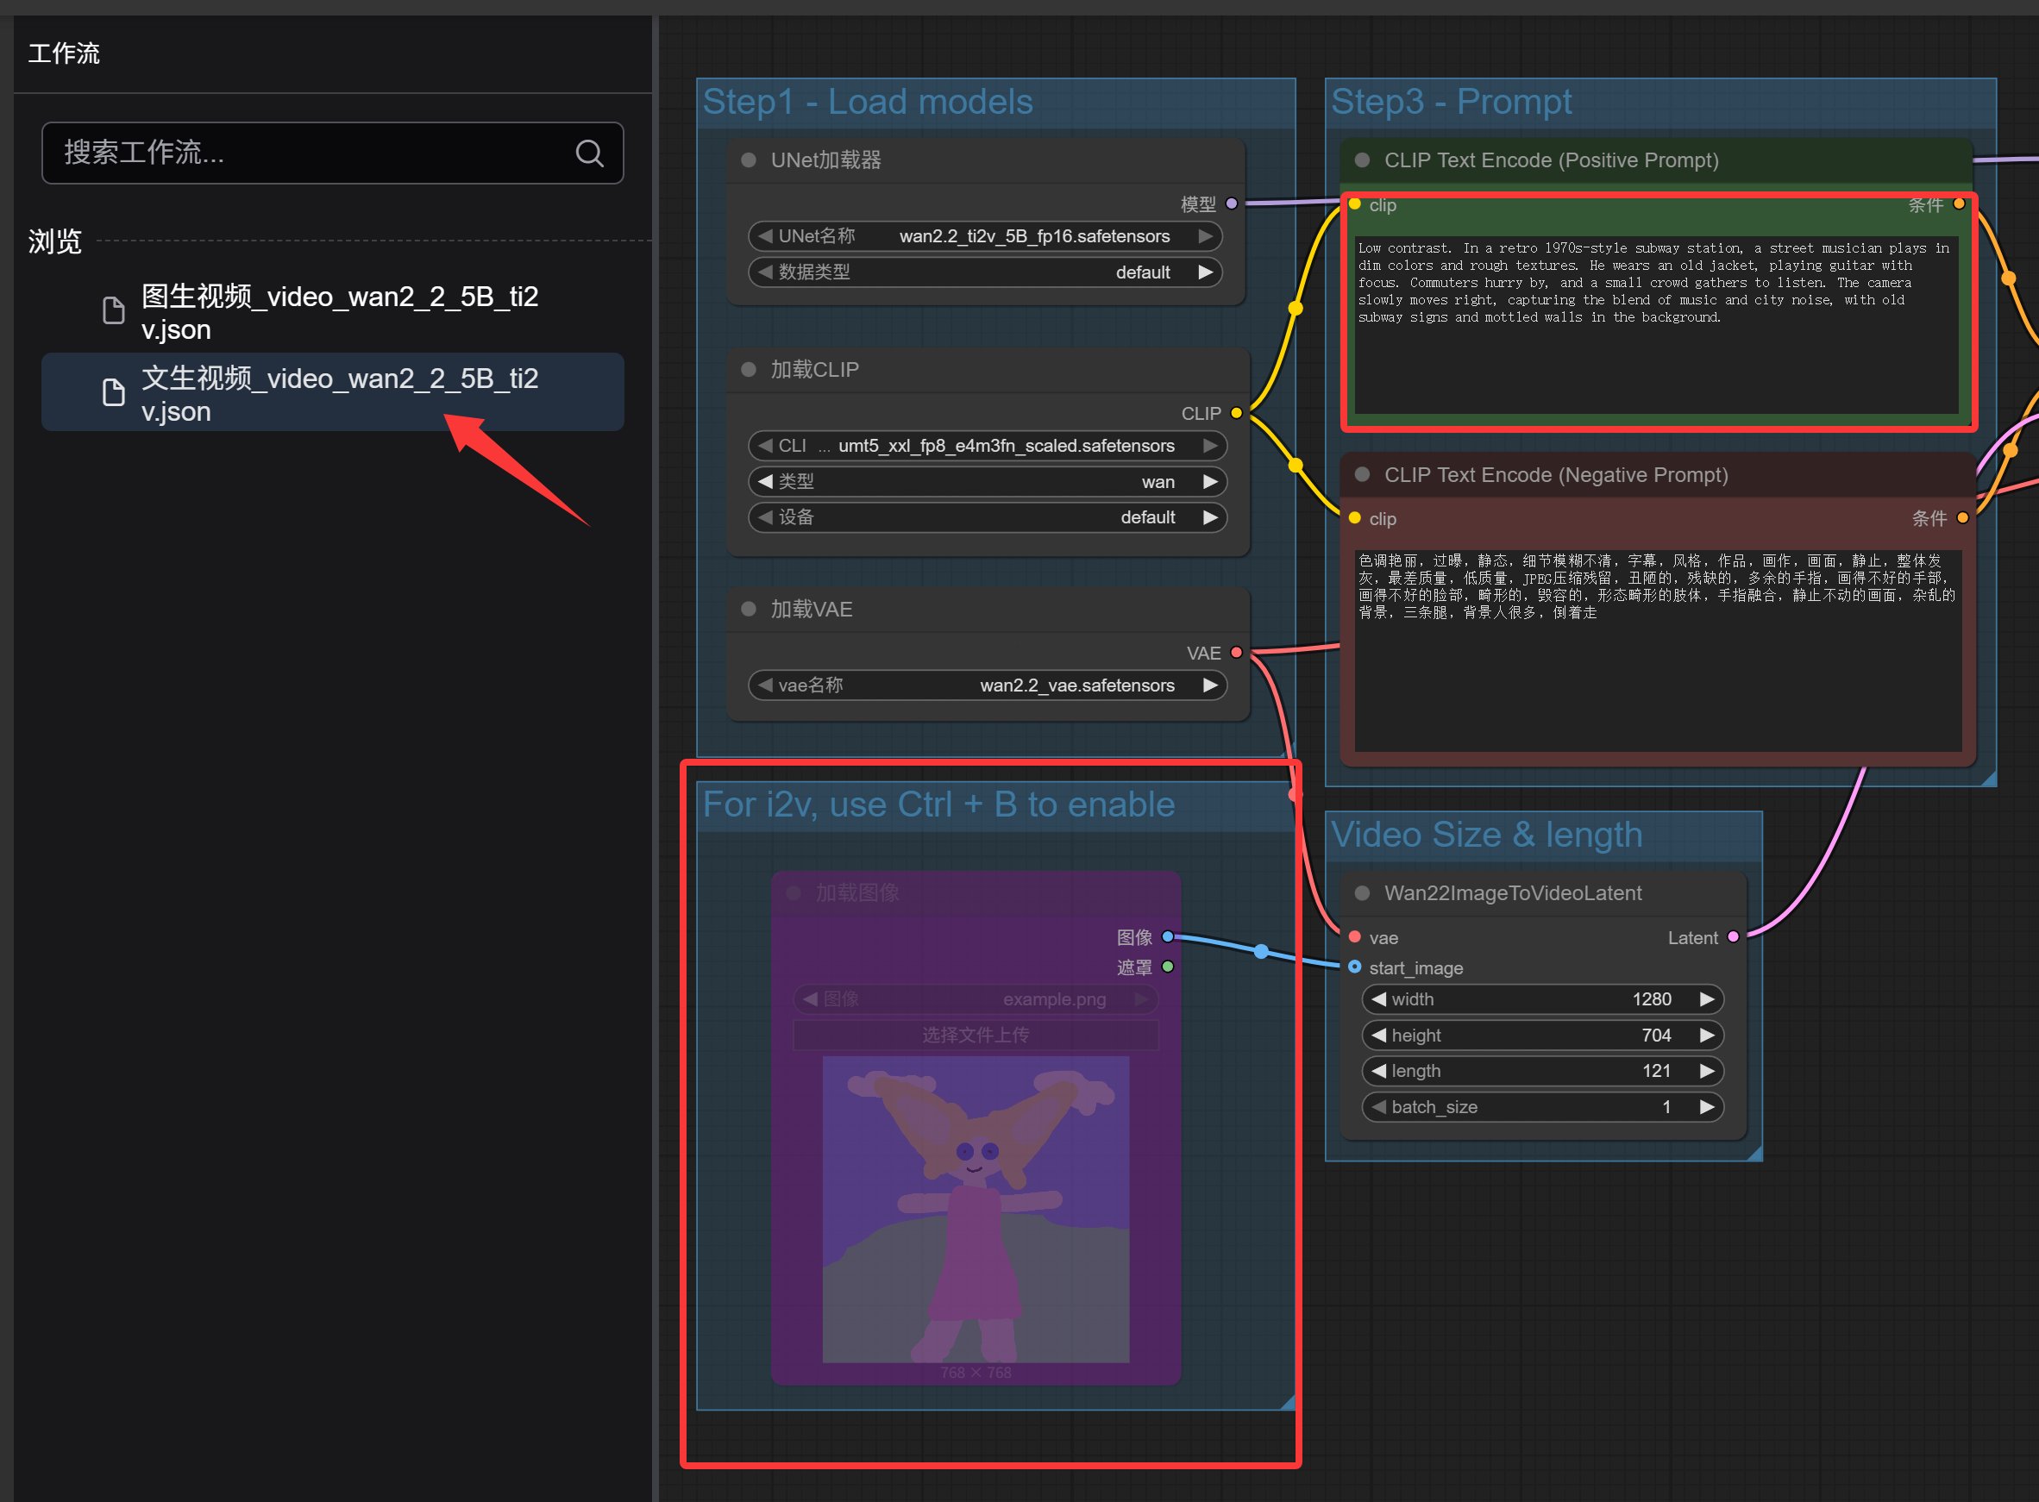Collapse the 加载VAE node via title dot
The width and height of the screenshot is (2039, 1502).
(x=749, y=610)
